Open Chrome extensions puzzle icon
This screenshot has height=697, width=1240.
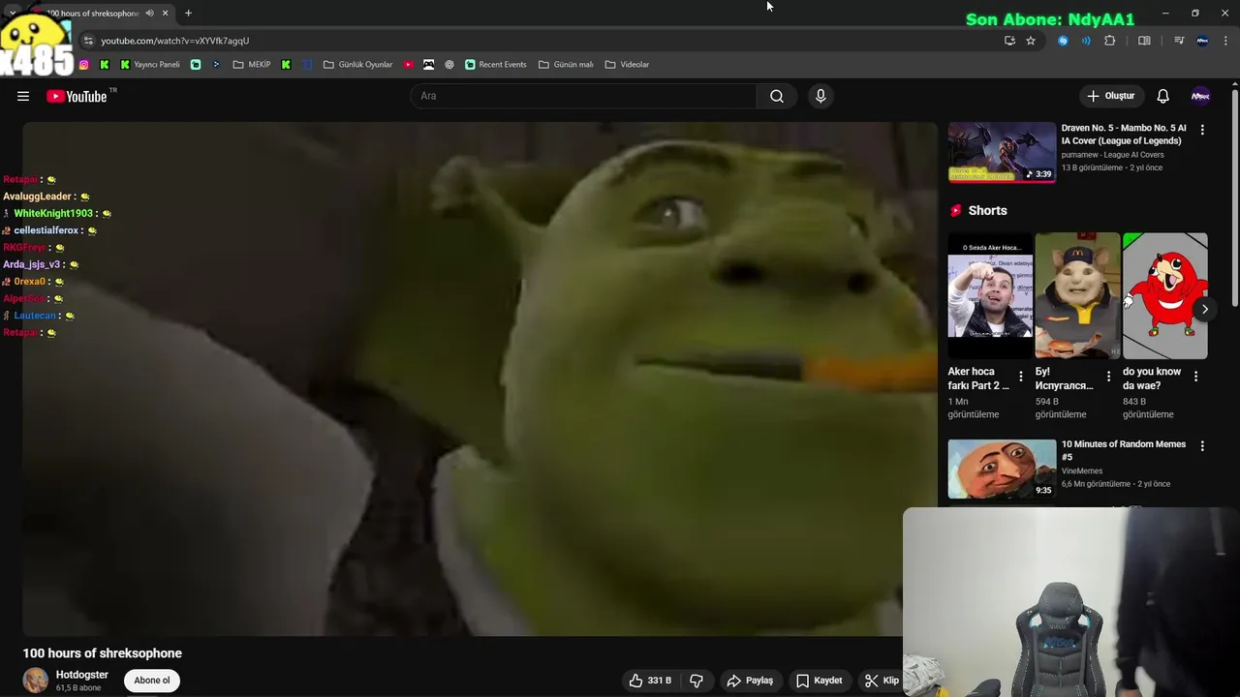(1110, 41)
